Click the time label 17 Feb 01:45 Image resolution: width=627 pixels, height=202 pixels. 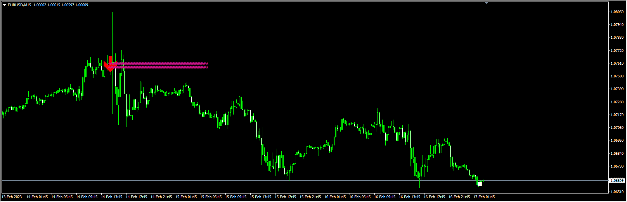[x=484, y=197]
